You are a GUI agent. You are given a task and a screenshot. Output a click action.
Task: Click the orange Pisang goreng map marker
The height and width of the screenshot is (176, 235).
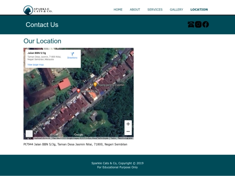95,84
